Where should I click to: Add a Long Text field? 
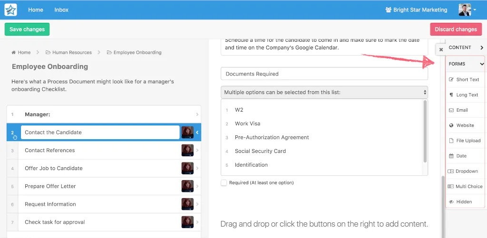465,95
